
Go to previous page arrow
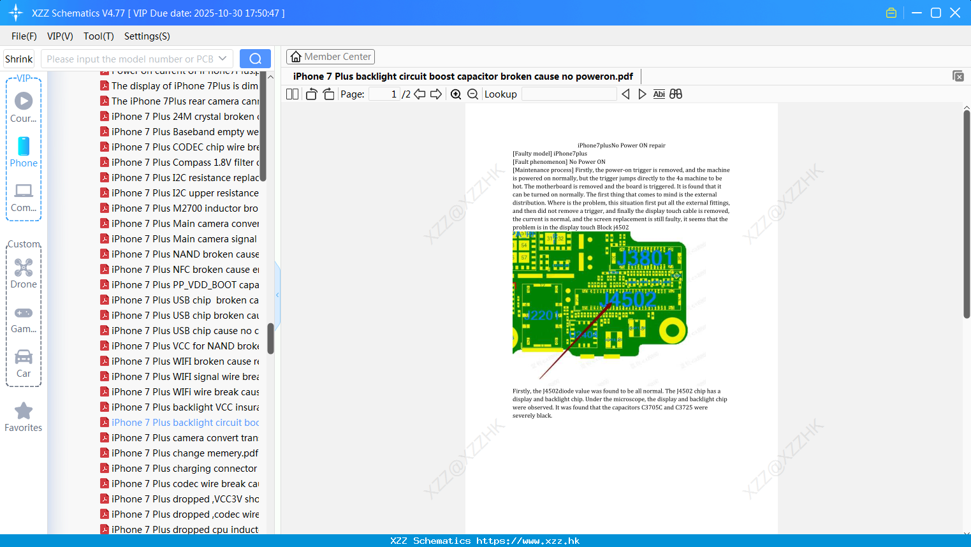tap(420, 94)
